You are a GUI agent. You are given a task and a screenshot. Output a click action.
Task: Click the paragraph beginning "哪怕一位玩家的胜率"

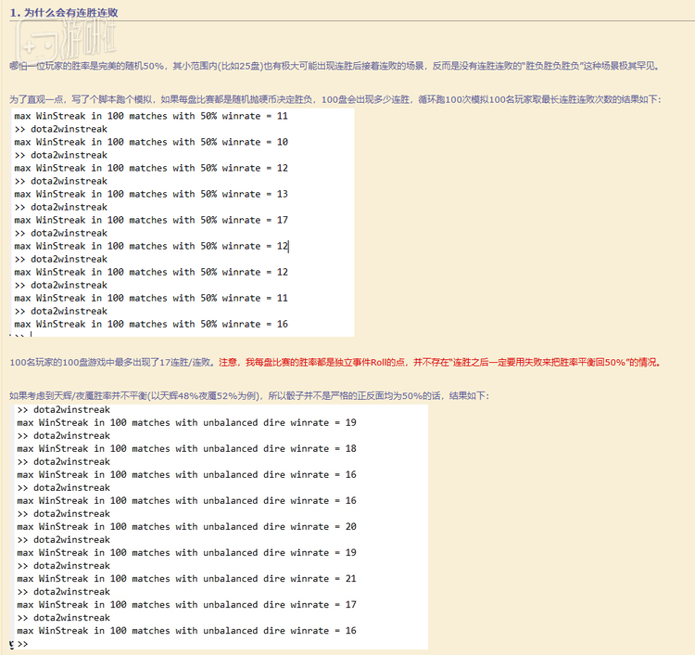pyautogui.click(x=335, y=66)
